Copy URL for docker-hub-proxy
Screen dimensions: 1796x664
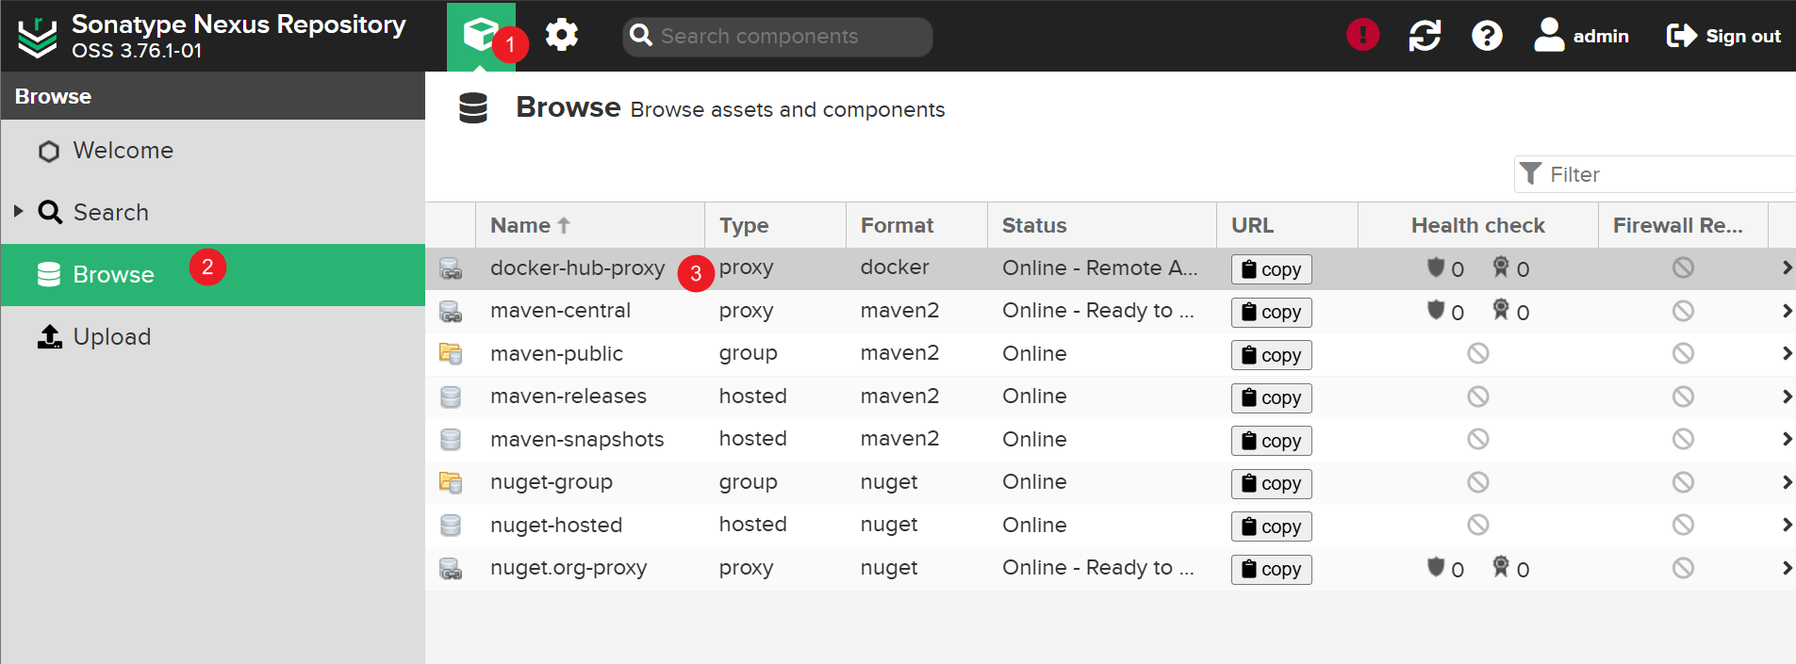(x=1271, y=269)
